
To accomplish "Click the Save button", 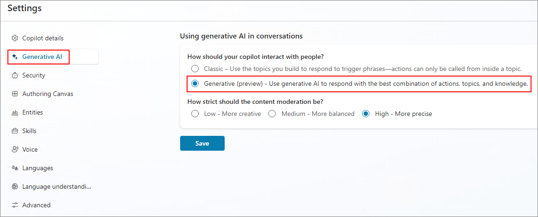I will pyautogui.click(x=202, y=143).
